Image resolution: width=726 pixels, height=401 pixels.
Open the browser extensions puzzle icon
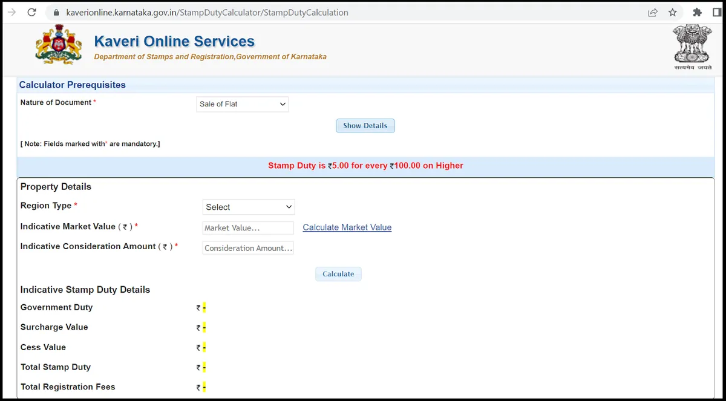coord(697,12)
